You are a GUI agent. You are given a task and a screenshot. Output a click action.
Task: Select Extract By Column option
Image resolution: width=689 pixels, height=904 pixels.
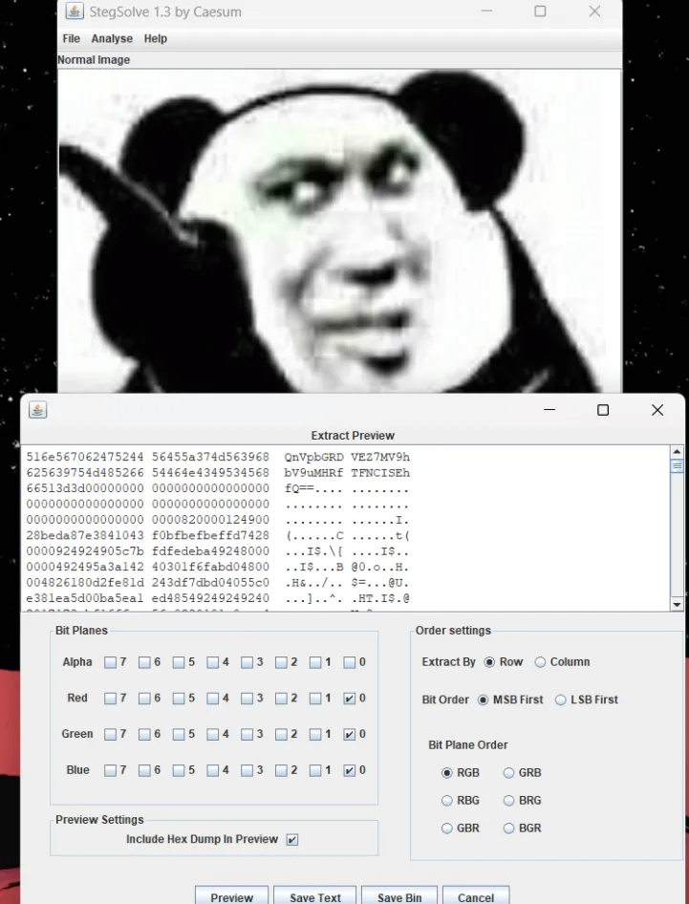540,662
